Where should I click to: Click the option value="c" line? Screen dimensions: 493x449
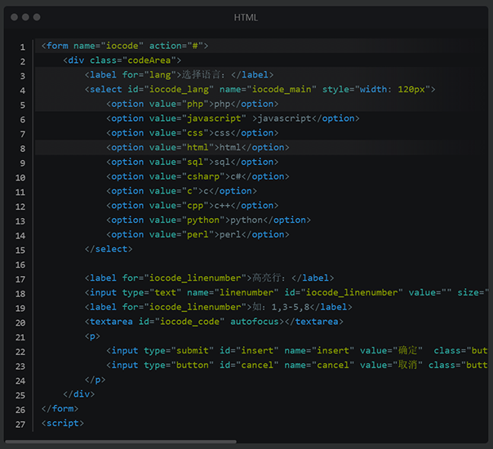(x=182, y=191)
